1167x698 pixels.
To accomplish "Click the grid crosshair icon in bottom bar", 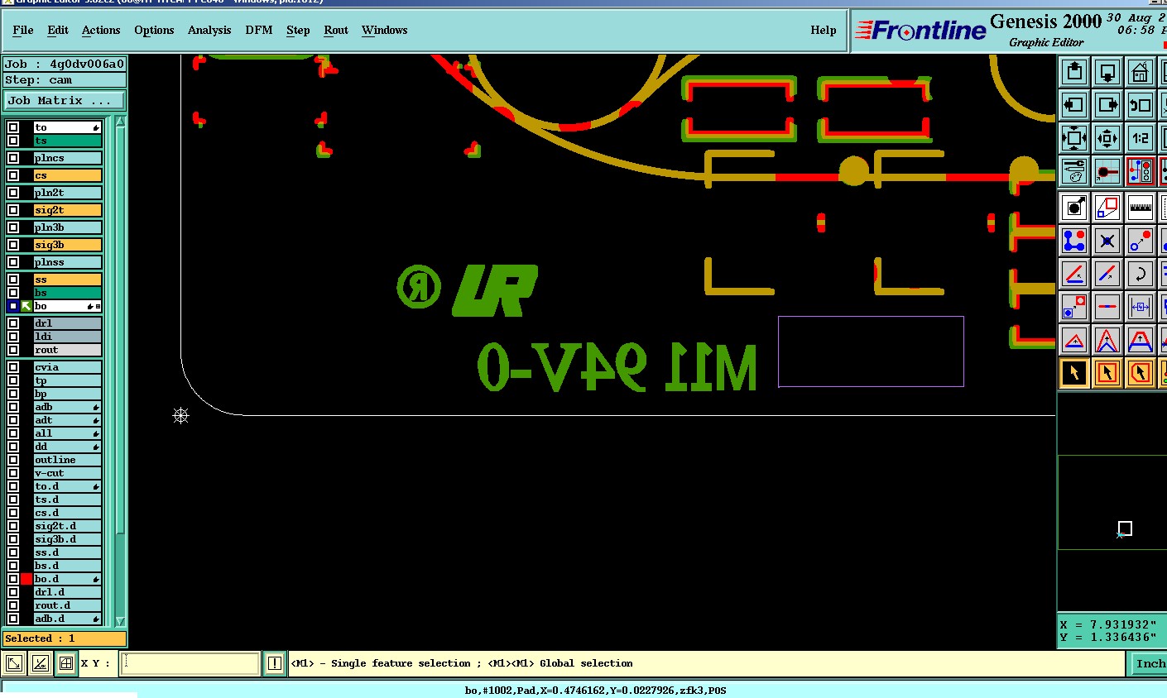I will [66, 663].
